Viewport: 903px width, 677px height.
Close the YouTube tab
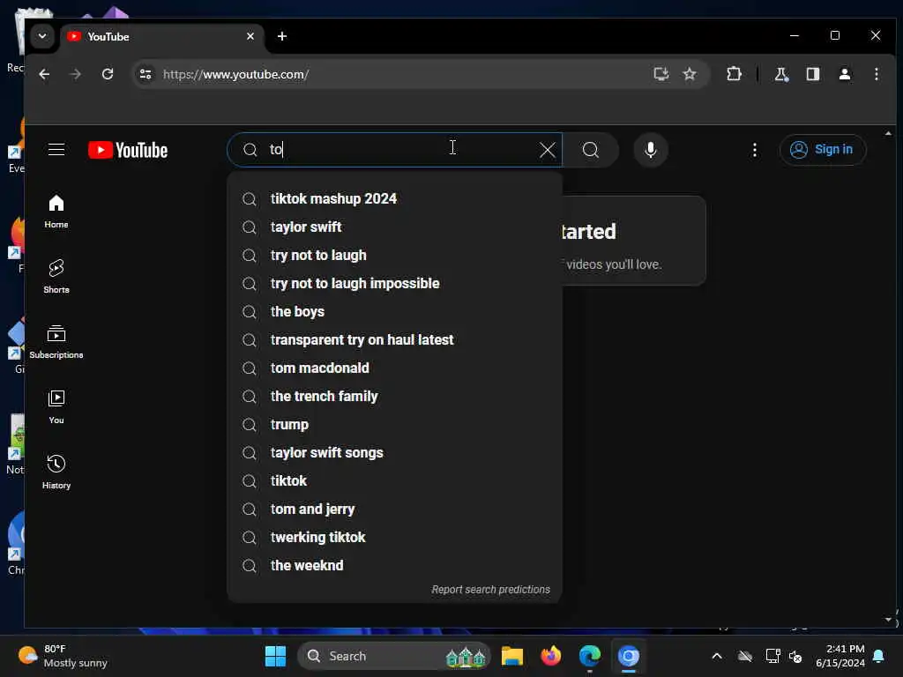tap(250, 36)
